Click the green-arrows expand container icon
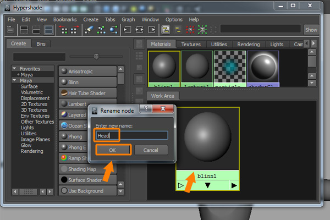Screen dimensions: 330x220 pos(202,30)
